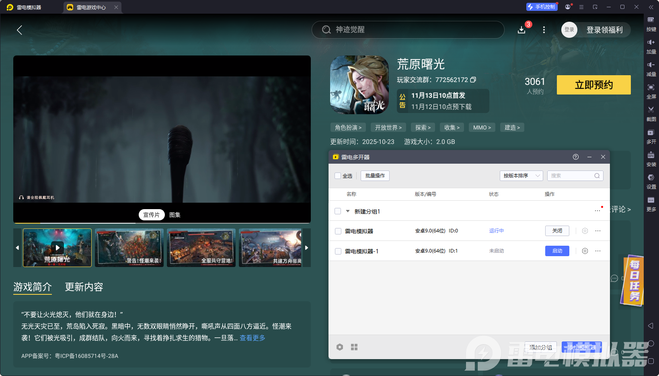Select the 图集 gallery tab
The height and width of the screenshot is (376, 659).
[x=175, y=215]
